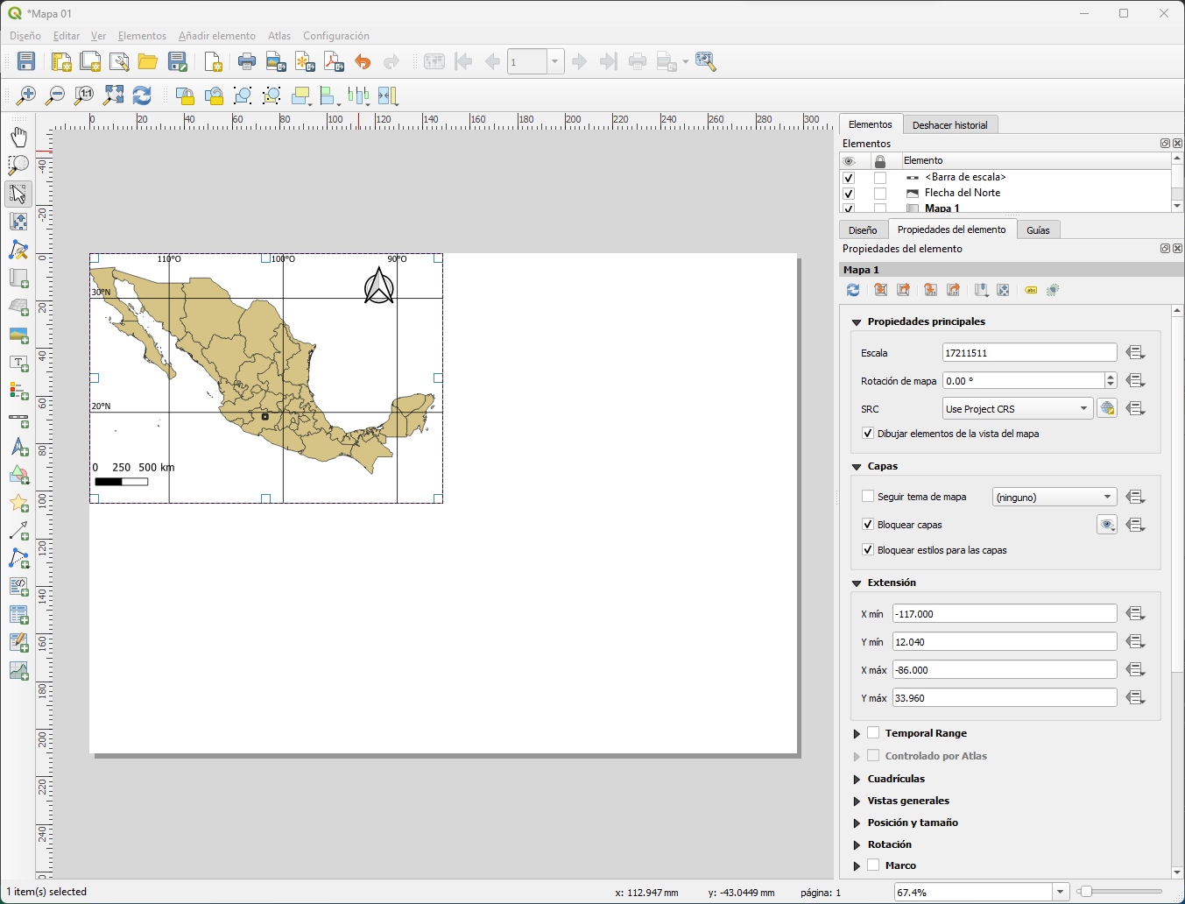Open the Layout Manager tool

tap(119, 61)
